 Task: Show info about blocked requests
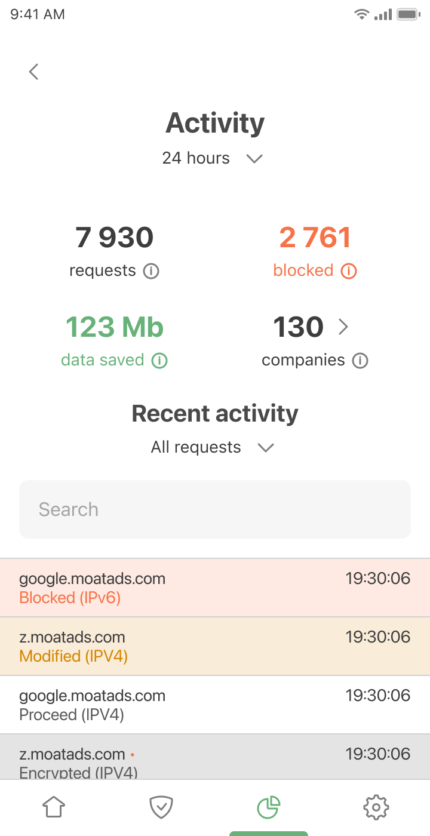(349, 271)
